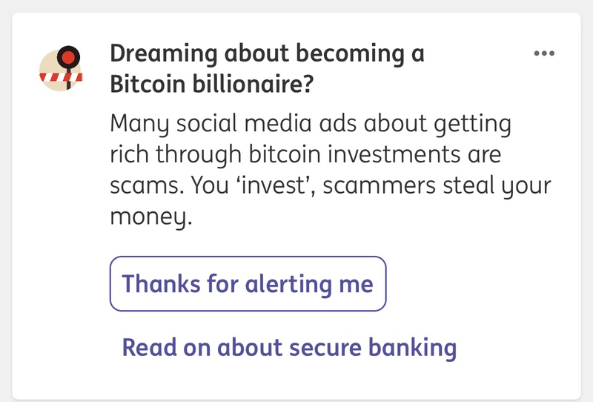Dismiss alert with Thanks for alerting me
The width and height of the screenshot is (593, 402).
tap(248, 283)
